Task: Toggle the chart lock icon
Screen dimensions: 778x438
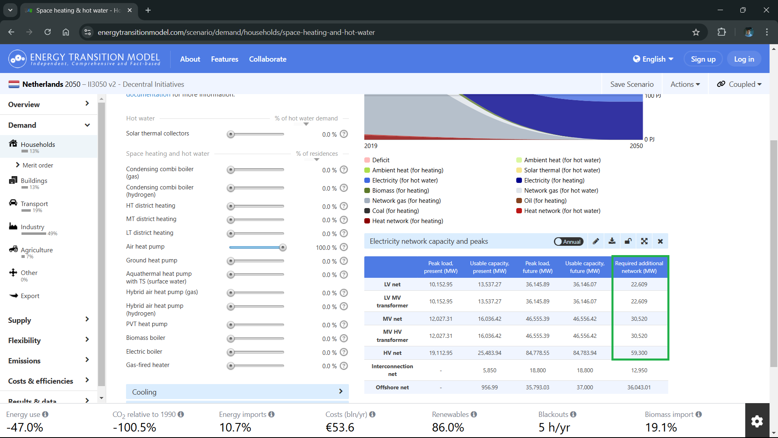Action: pos(628,241)
